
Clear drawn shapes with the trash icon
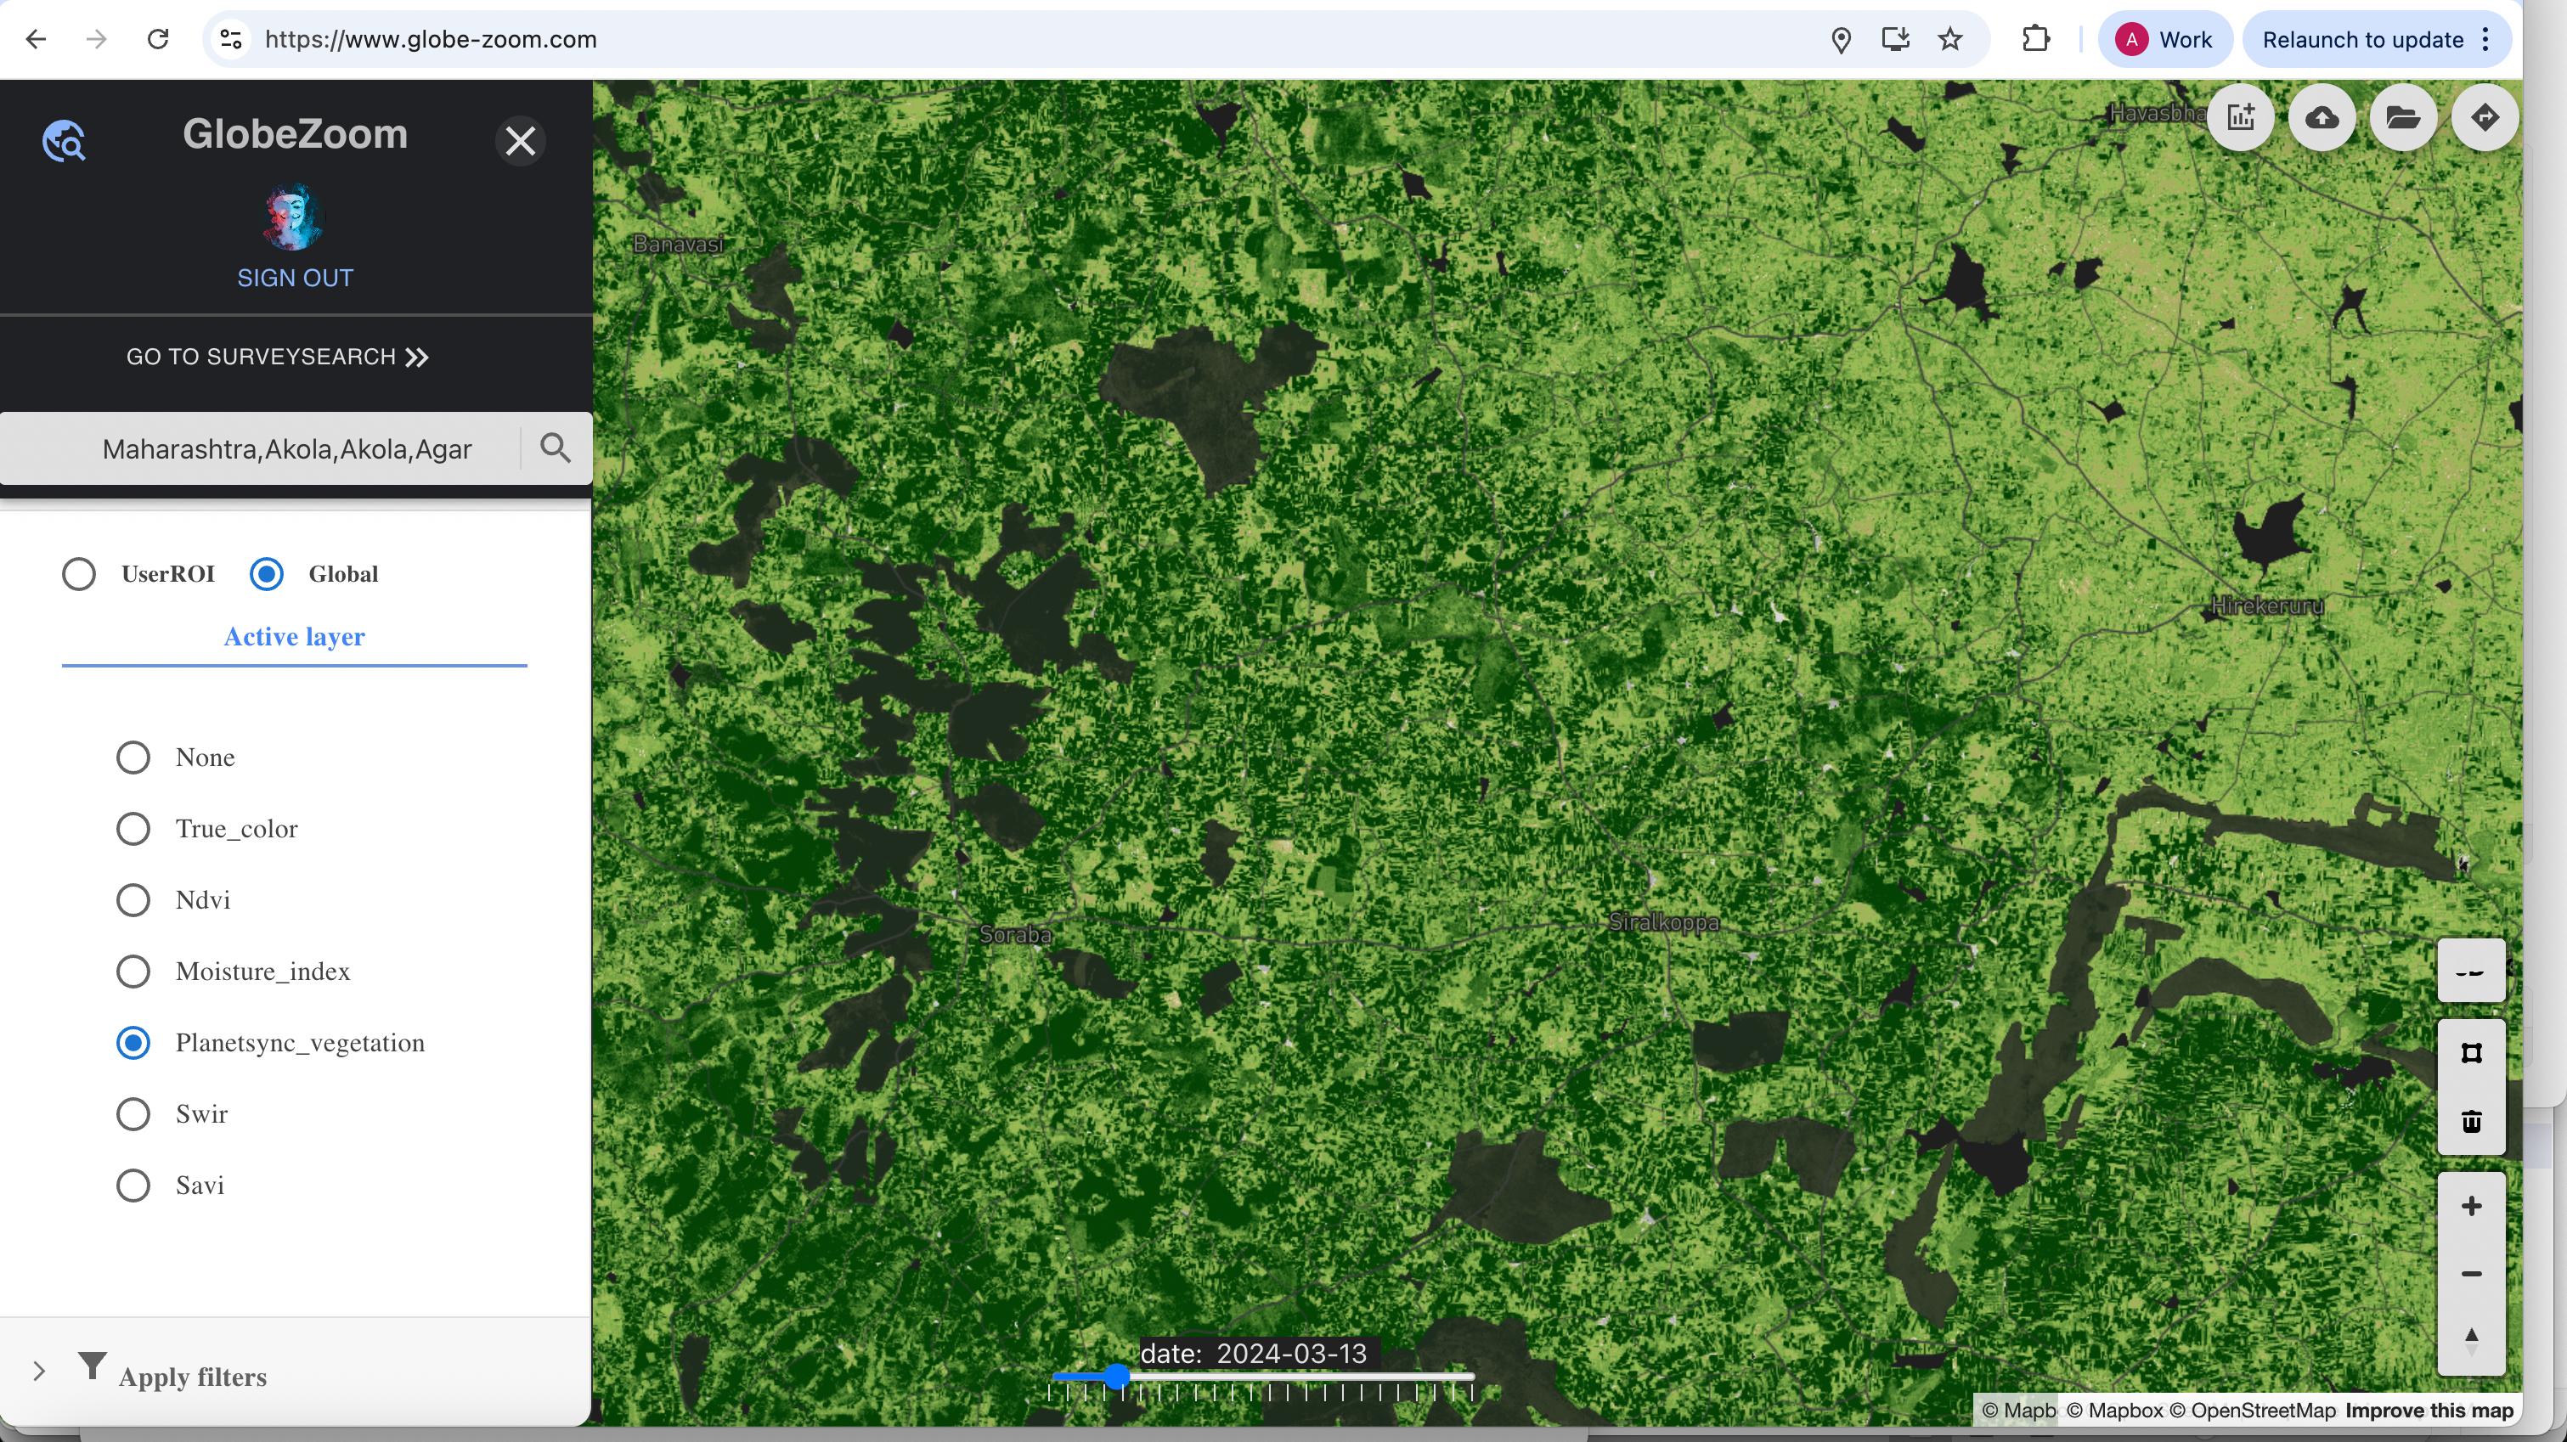pyautogui.click(x=2470, y=1121)
